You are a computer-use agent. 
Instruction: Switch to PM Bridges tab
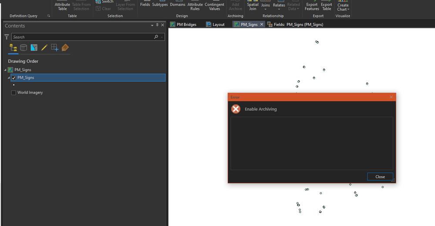coord(183,24)
